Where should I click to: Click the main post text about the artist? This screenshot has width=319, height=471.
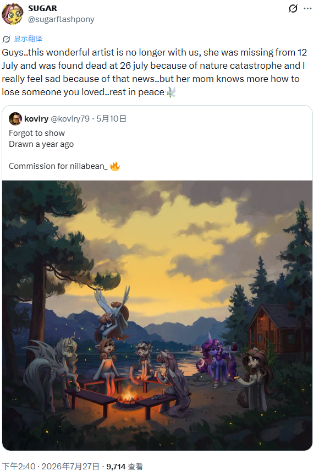coord(155,72)
